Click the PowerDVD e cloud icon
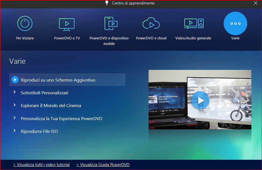 (151, 24)
